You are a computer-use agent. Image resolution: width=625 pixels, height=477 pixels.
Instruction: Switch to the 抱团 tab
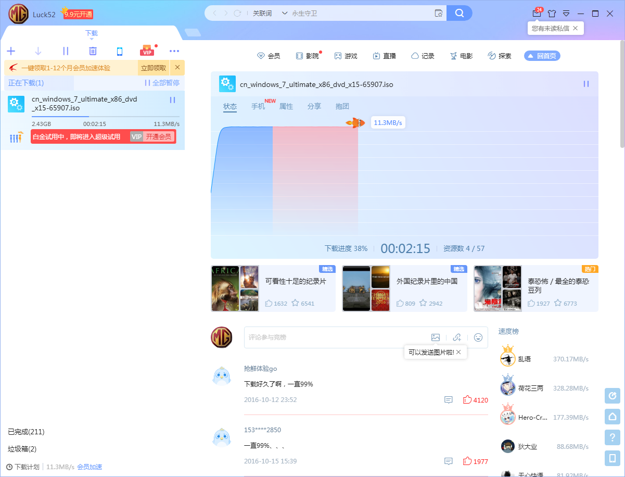(342, 106)
